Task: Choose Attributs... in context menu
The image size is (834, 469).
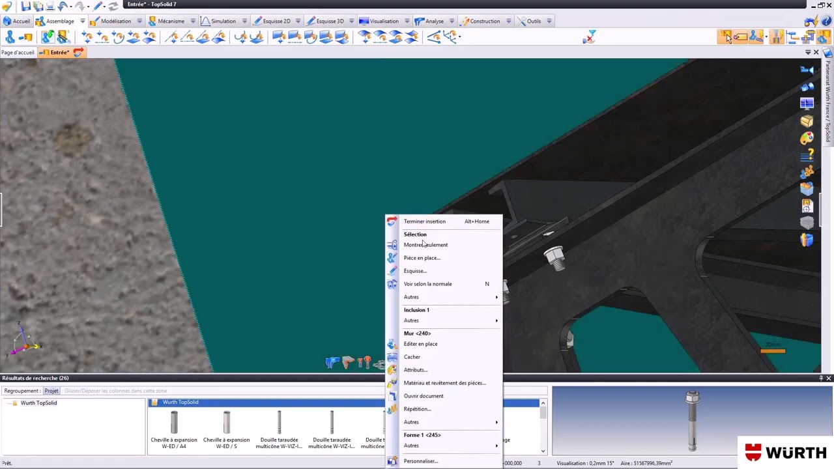Action: click(444, 370)
